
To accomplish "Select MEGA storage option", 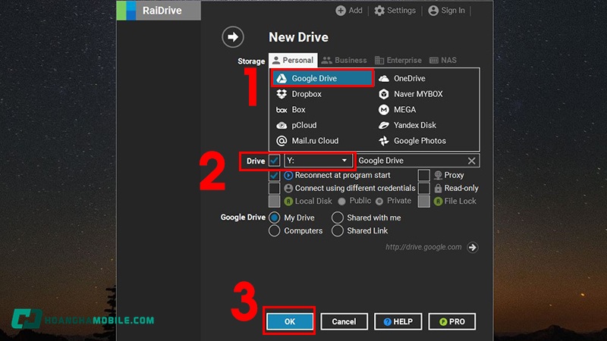I will click(397, 110).
